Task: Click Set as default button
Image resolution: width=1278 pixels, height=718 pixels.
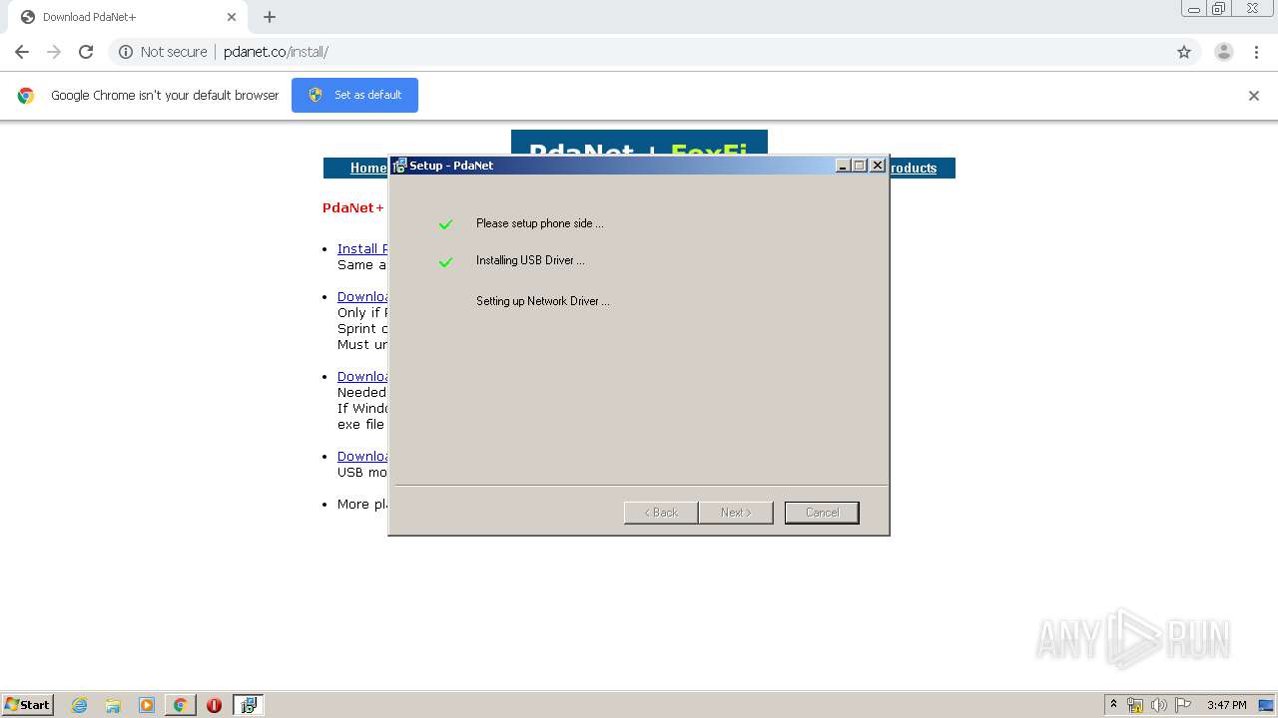Action: tap(354, 95)
